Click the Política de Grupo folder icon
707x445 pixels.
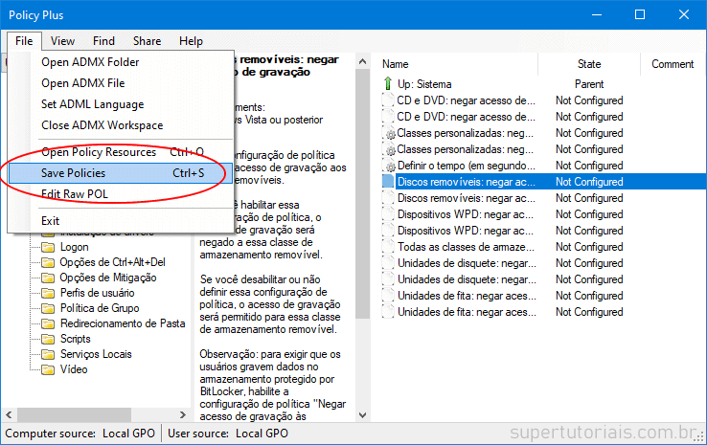[x=47, y=308]
